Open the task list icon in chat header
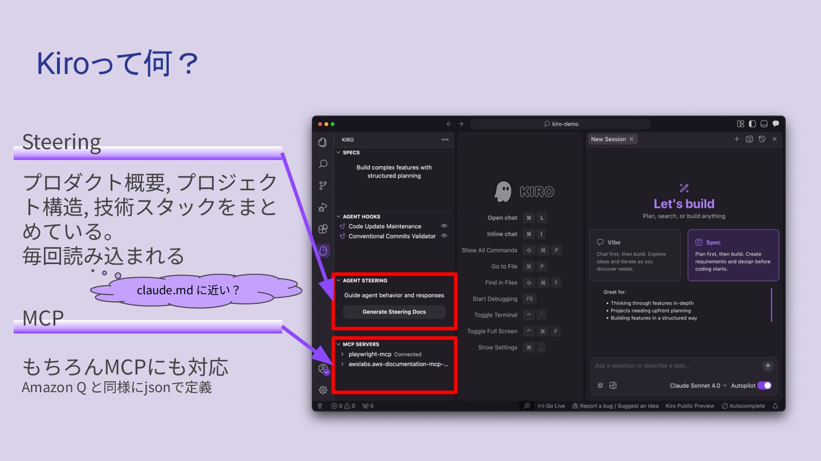 (x=749, y=139)
